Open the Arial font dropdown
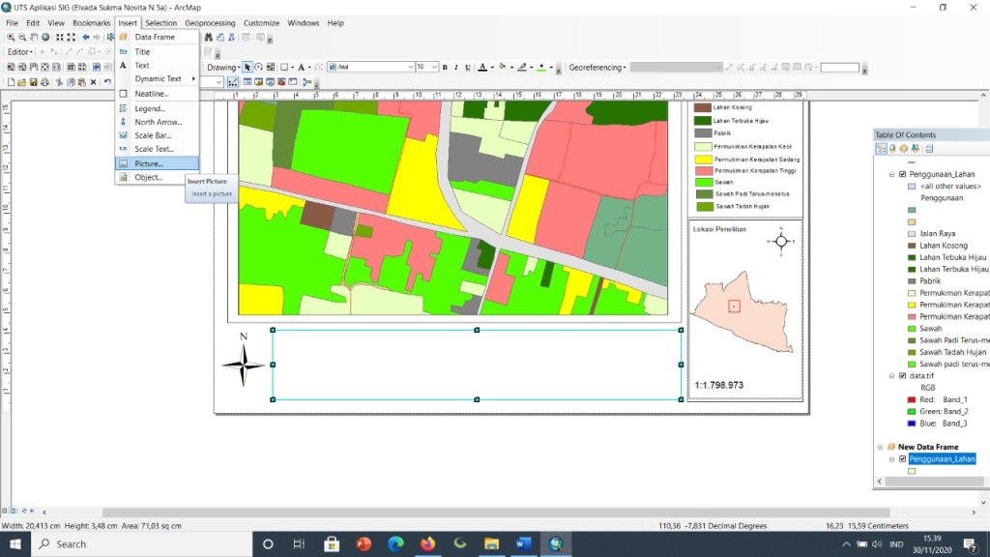This screenshot has height=557, width=990. click(x=410, y=67)
